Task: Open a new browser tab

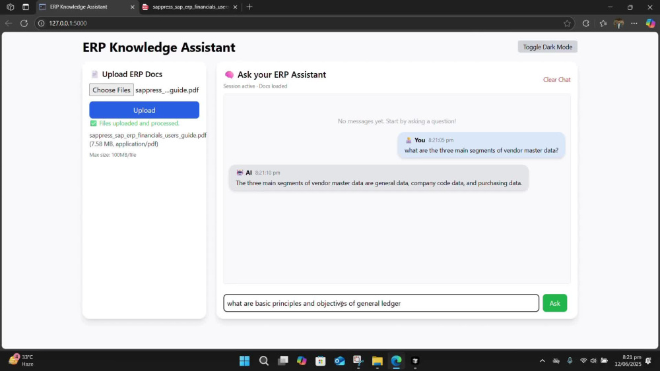Action: (x=249, y=7)
